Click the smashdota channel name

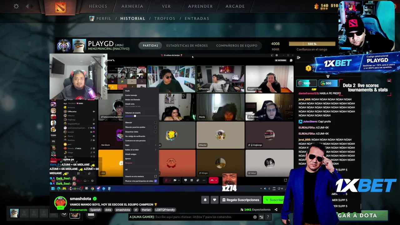click(x=80, y=199)
